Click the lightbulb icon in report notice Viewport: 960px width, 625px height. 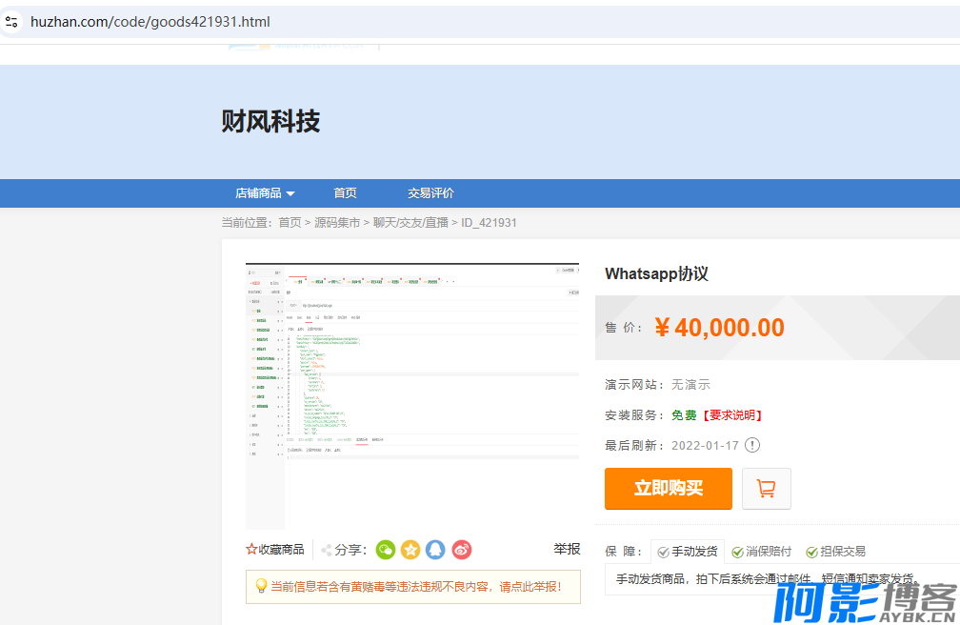[x=261, y=586]
